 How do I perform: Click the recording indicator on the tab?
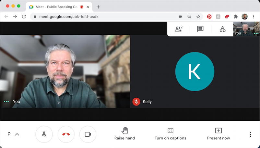pos(82,7)
